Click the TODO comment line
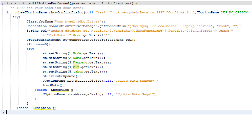252x115 pixels. pos(47,8)
